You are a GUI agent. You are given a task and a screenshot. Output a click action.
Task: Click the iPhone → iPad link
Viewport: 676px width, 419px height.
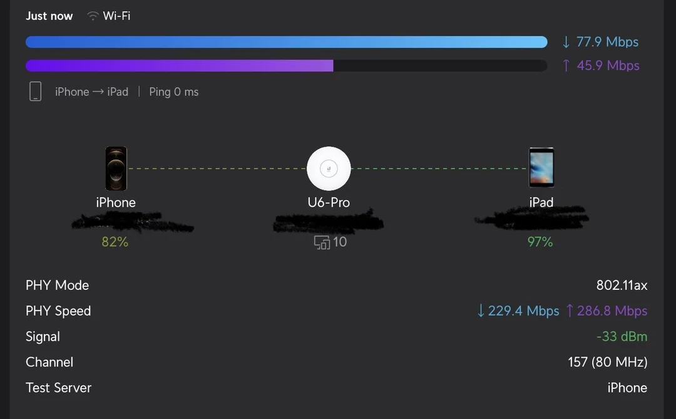(x=91, y=91)
